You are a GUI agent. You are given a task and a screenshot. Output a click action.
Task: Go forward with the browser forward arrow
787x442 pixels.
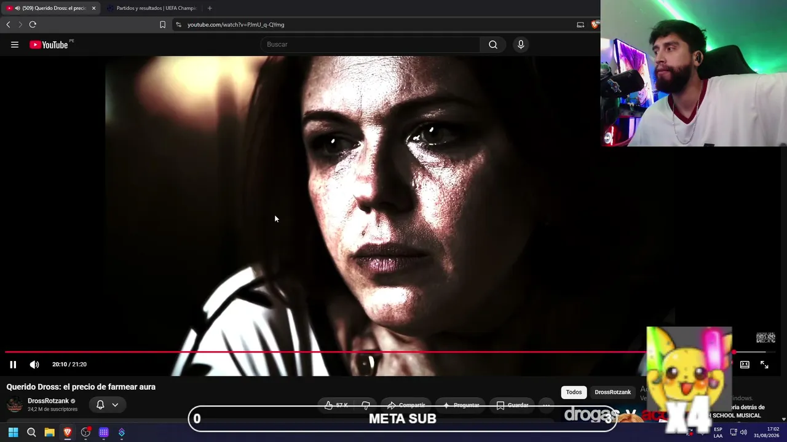tap(20, 25)
